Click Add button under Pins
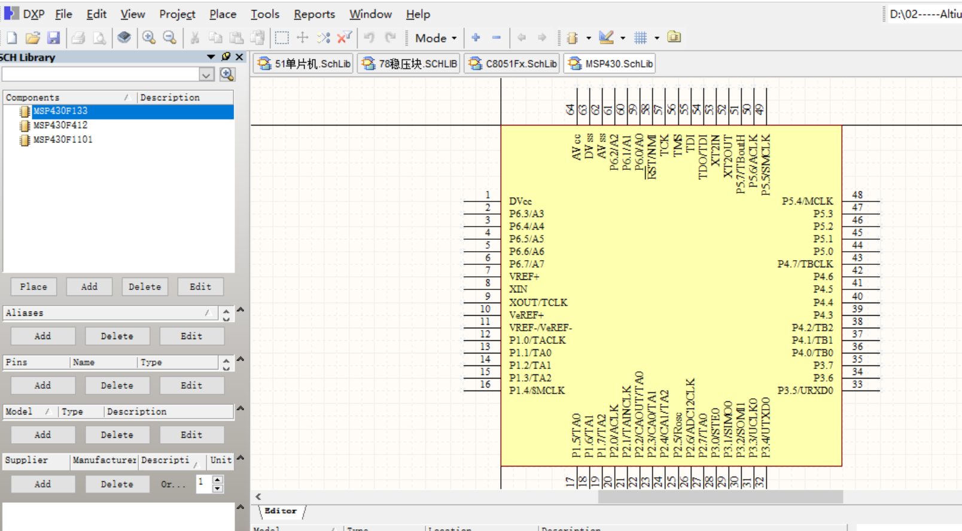The image size is (962, 531). coord(42,386)
